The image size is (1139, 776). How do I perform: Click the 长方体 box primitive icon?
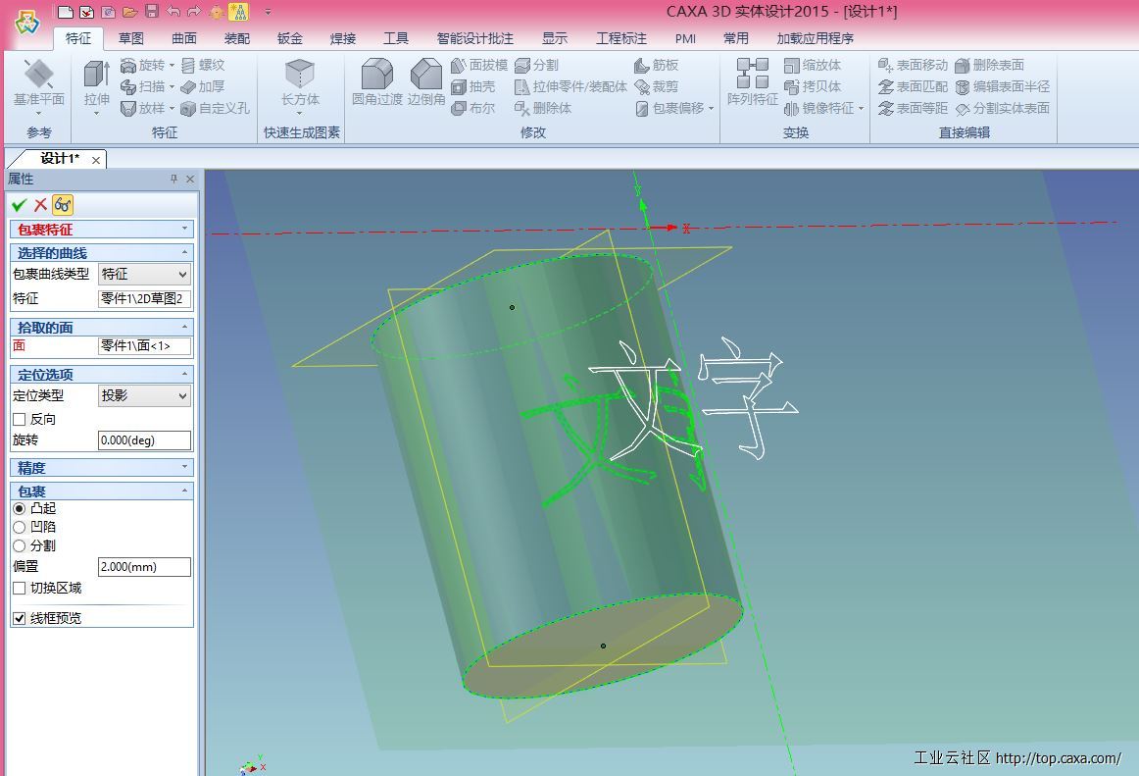point(300,77)
